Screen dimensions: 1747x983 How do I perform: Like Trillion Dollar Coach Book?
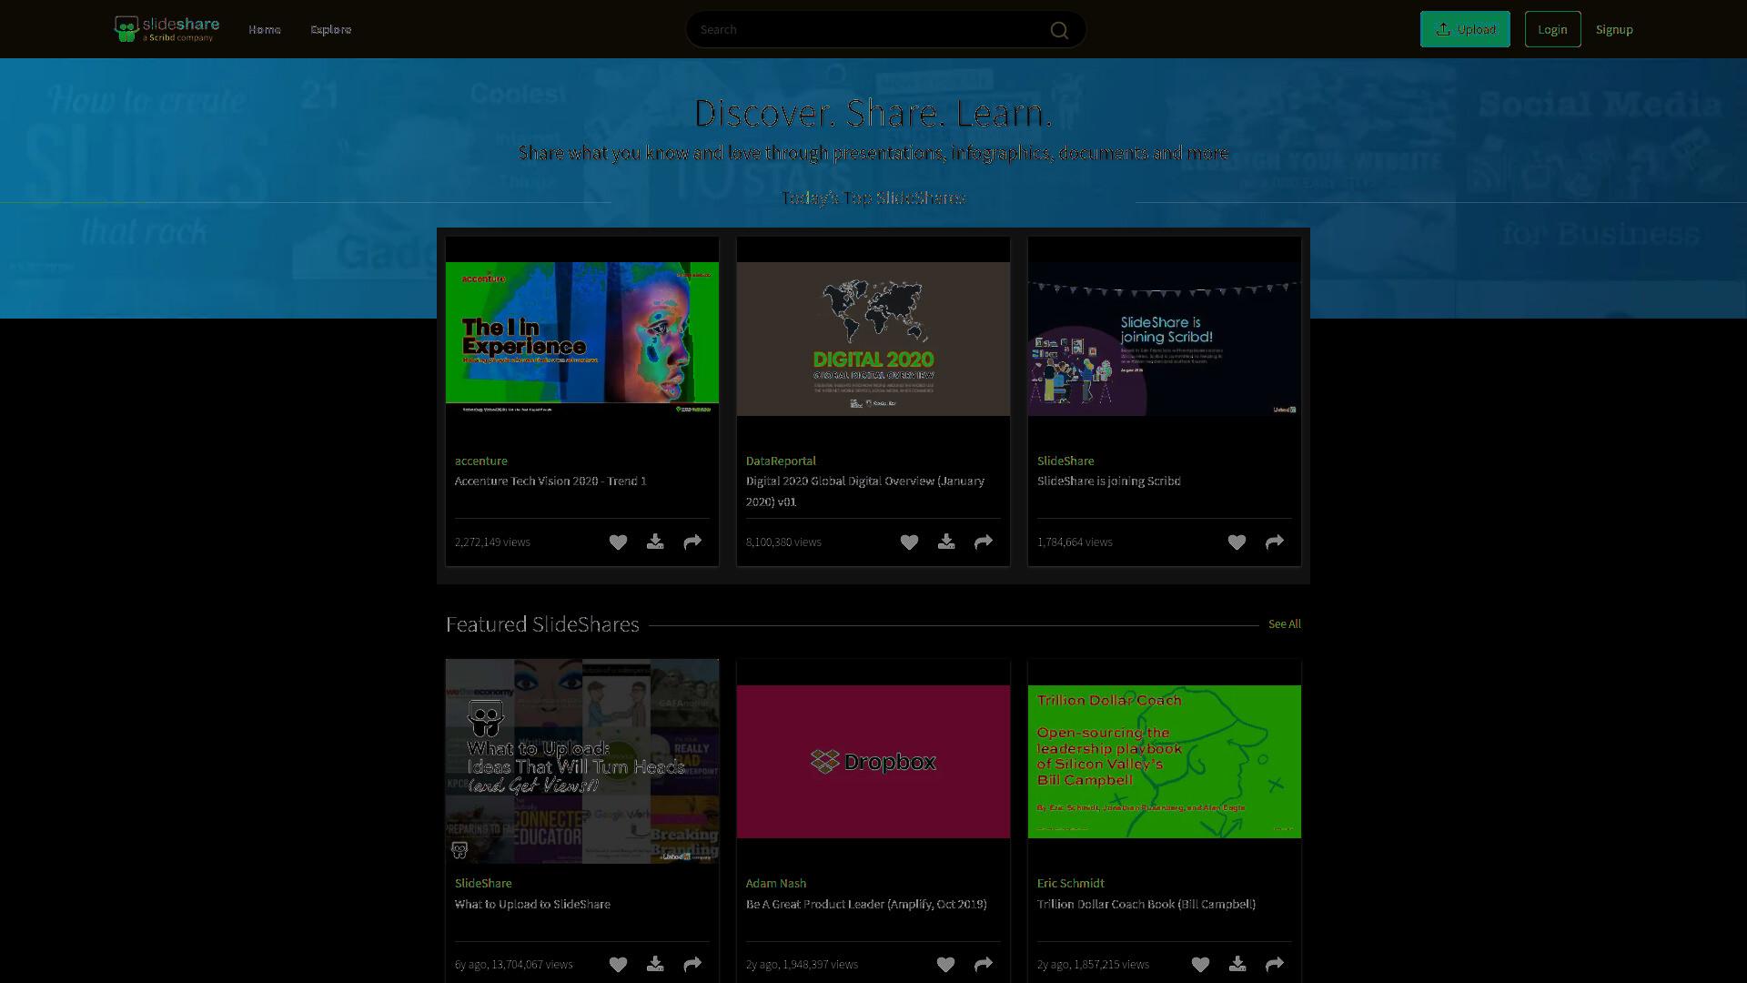pos(1200,965)
